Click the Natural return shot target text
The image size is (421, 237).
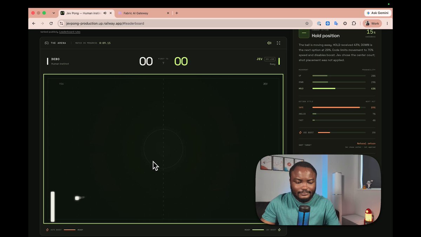click(x=366, y=143)
